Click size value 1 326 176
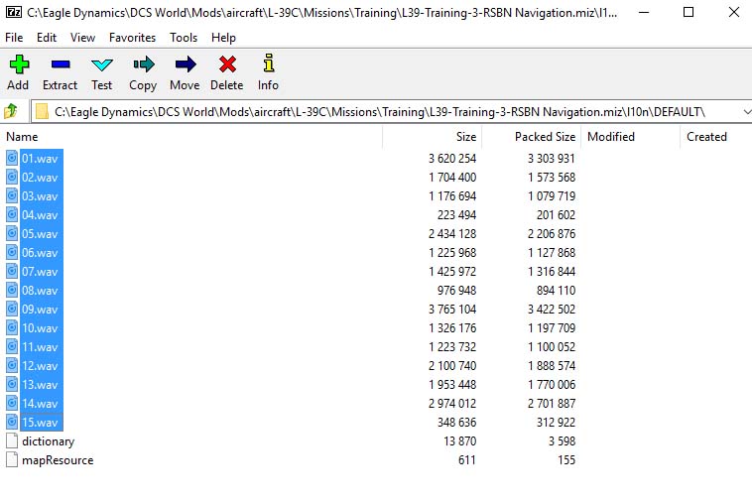752x501 pixels. (x=452, y=328)
